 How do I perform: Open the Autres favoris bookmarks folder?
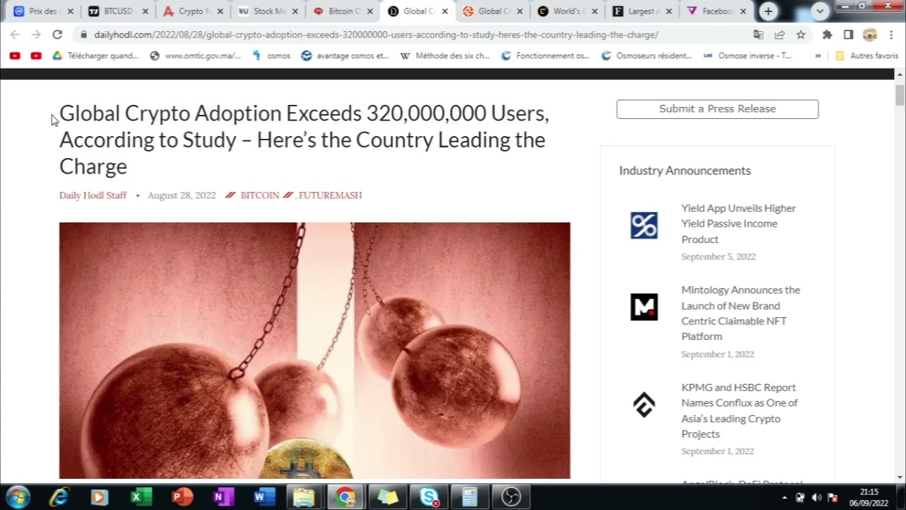click(x=867, y=56)
